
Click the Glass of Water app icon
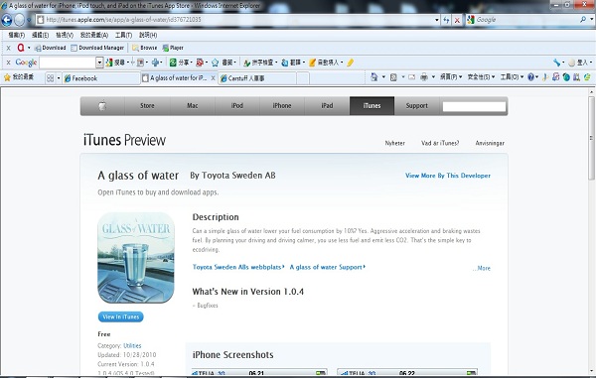click(x=136, y=258)
